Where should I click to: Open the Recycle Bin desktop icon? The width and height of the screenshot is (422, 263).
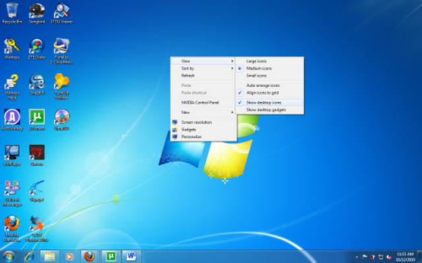tap(12, 13)
